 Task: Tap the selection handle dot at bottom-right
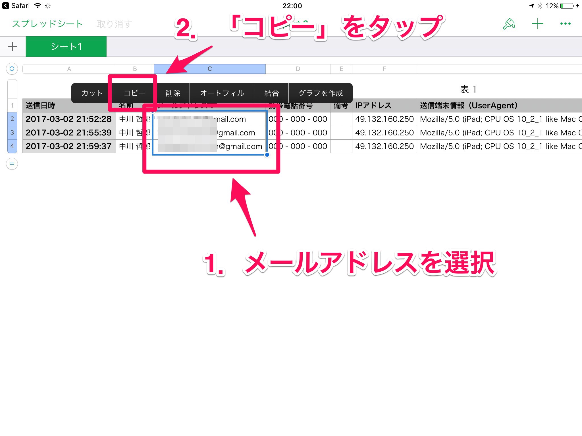point(267,155)
